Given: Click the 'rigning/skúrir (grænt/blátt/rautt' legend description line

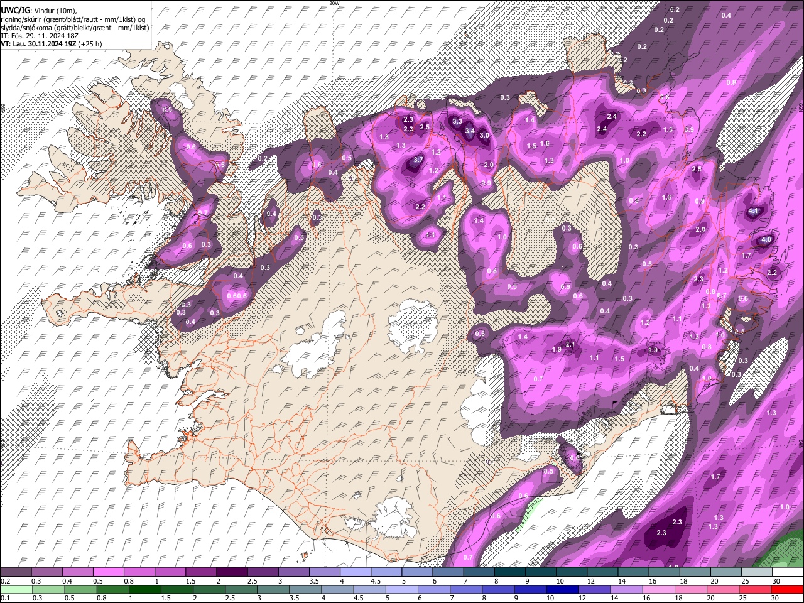Looking at the screenshot, I should [72, 19].
